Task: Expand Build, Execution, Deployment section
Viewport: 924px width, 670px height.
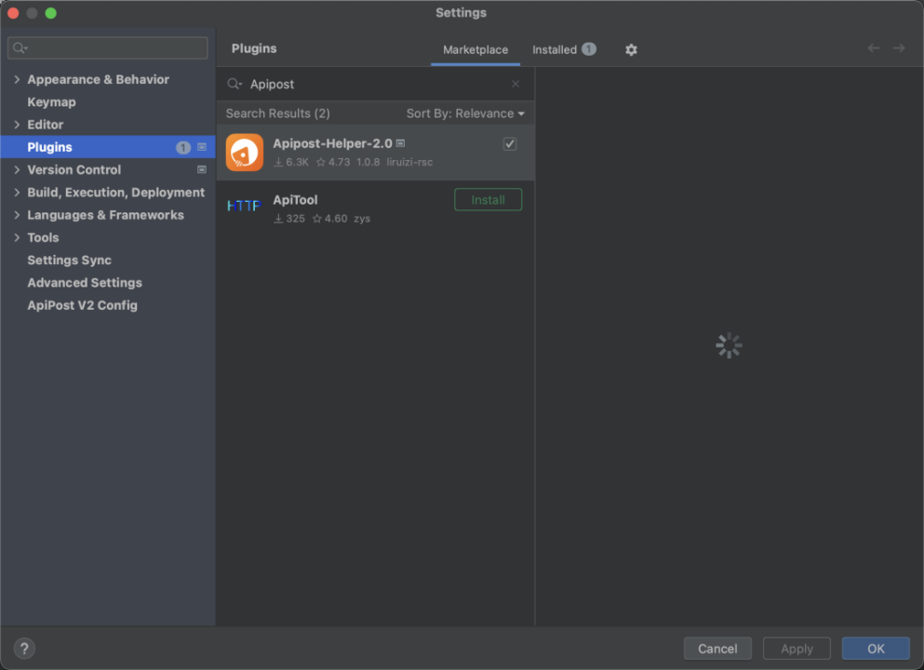Action: click(17, 193)
